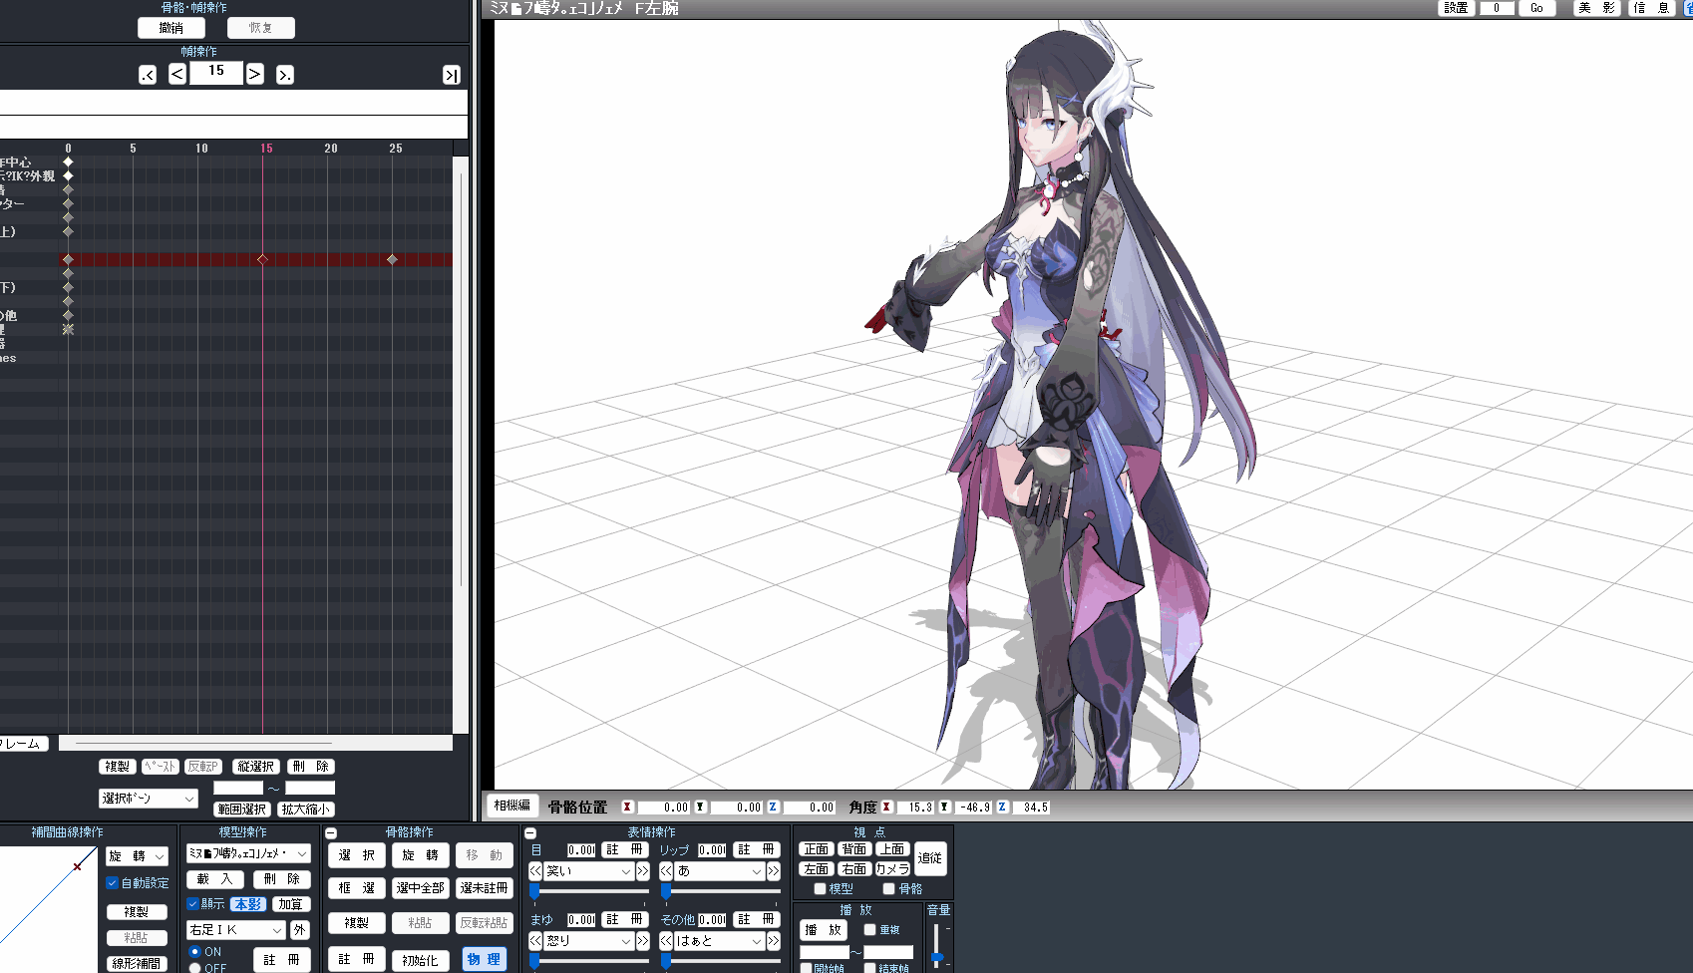Step back one frame with '<' button

pyautogui.click(x=177, y=74)
